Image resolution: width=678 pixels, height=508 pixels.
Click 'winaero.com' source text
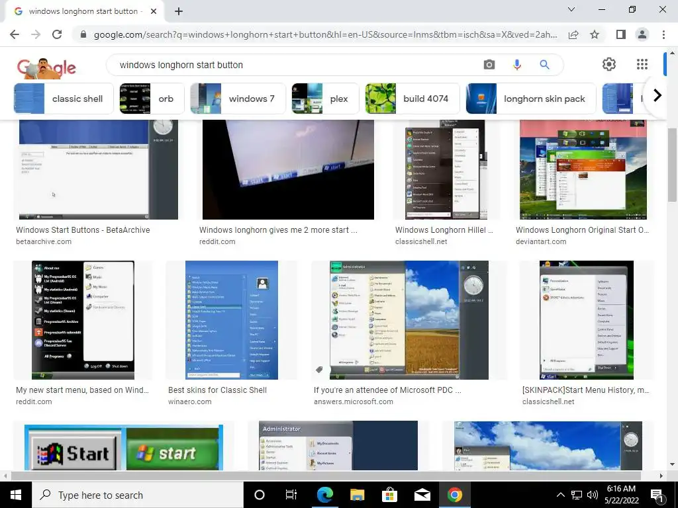(190, 402)
